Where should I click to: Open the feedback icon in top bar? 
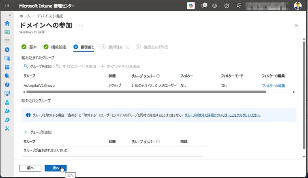239,6
